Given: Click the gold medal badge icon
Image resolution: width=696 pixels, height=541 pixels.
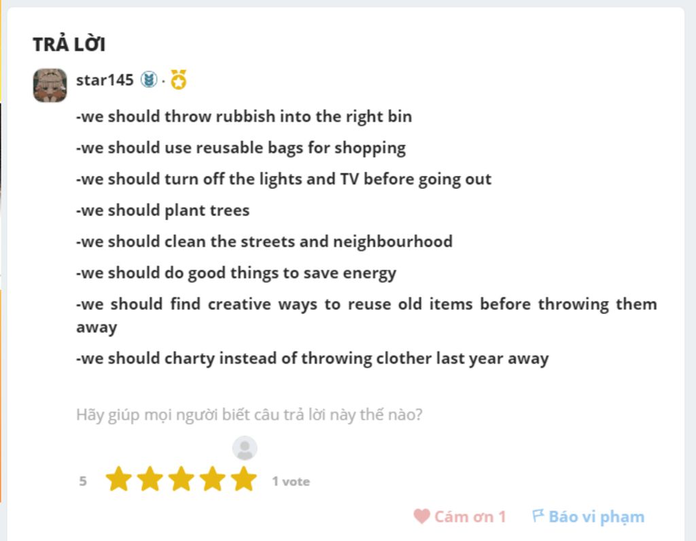Looking at the screenshot, I should click(179, 80).
